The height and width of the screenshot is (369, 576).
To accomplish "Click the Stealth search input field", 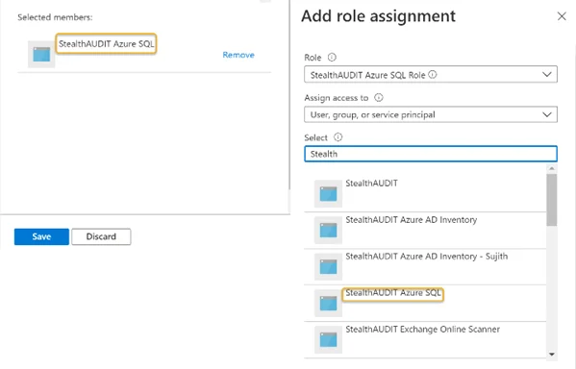I will pyautogui.click(x=431, y=154).
